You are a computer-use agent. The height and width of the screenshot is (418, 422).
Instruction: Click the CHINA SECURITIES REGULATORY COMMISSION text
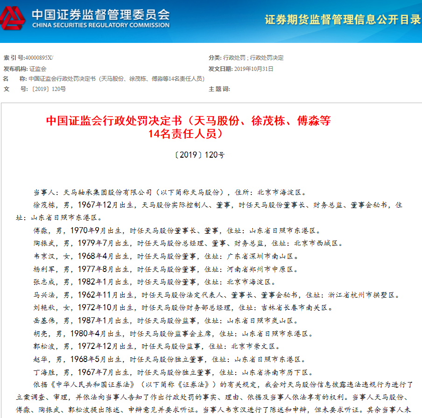pos(101,25)
